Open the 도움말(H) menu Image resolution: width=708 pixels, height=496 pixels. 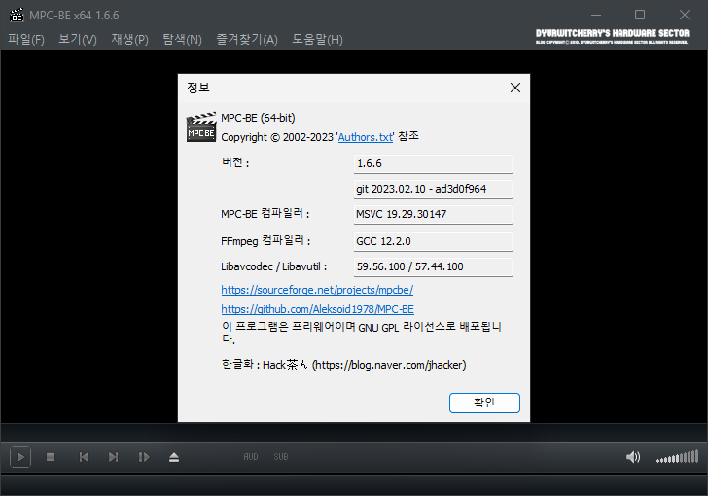pyautogui.click(x=317, y=39)
